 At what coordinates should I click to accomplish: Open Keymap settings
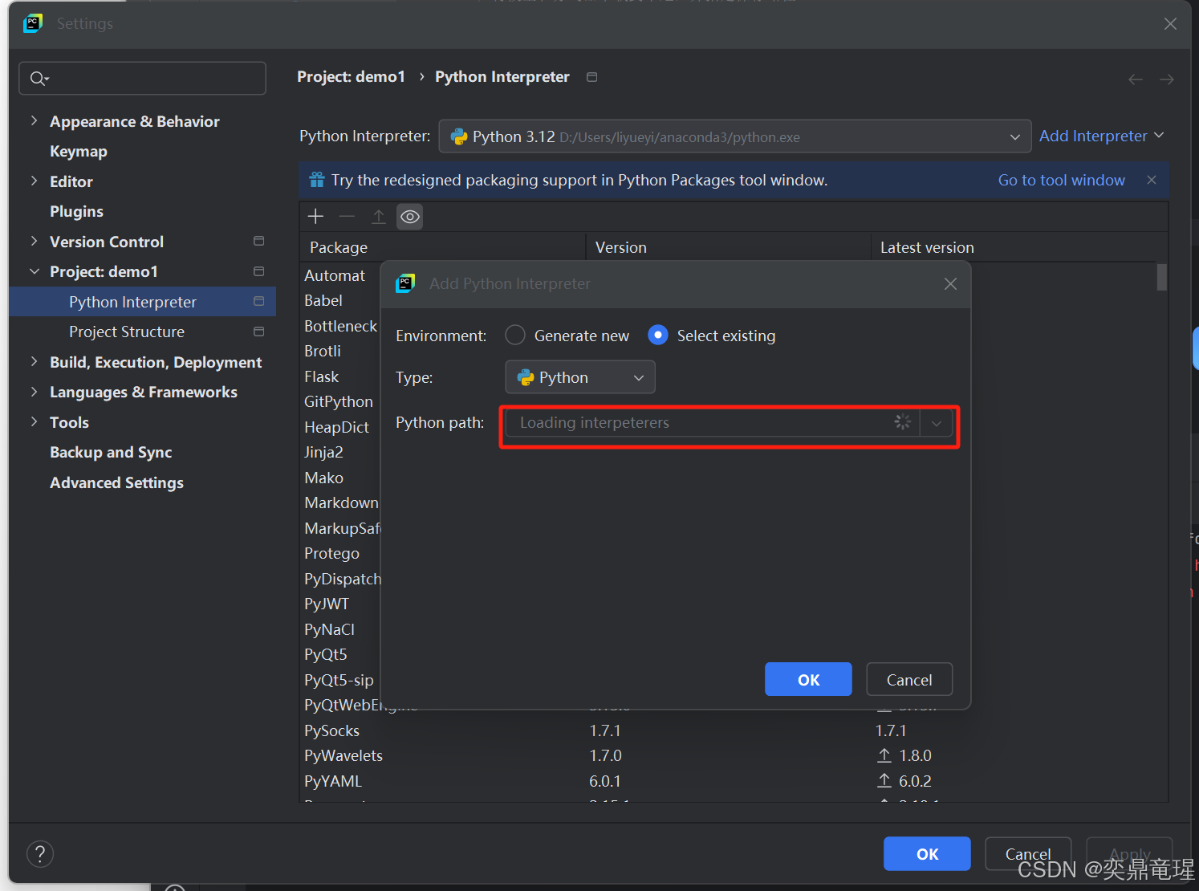[79, 151]
